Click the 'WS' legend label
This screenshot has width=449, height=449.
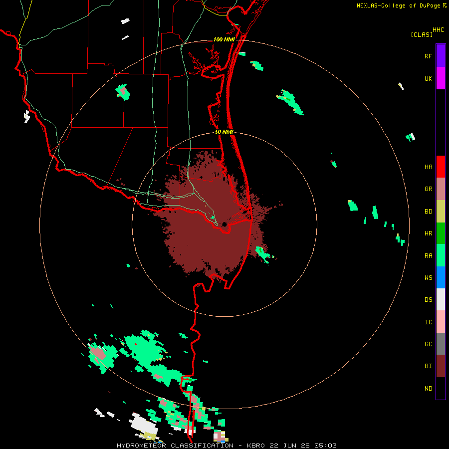coord(429,278)
